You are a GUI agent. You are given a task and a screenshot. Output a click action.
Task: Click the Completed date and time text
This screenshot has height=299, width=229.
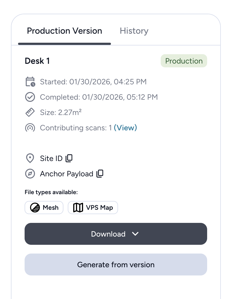point(99,97)
